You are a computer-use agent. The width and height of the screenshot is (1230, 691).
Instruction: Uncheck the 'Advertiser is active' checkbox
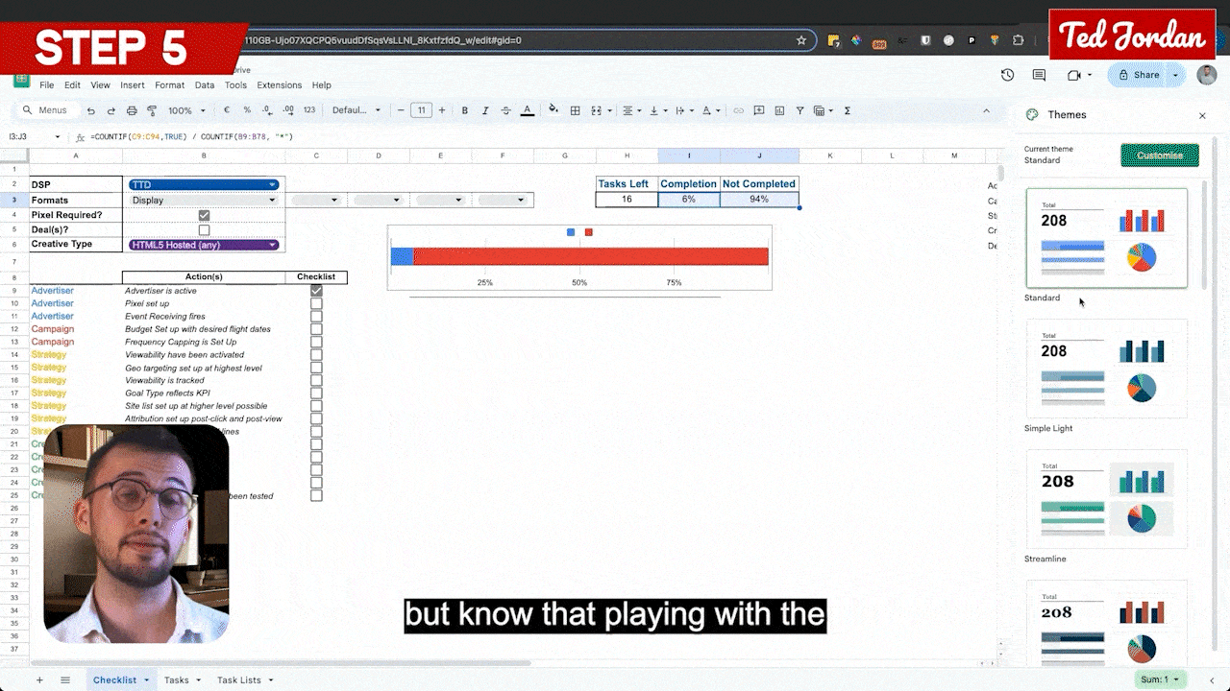point(316,291)
